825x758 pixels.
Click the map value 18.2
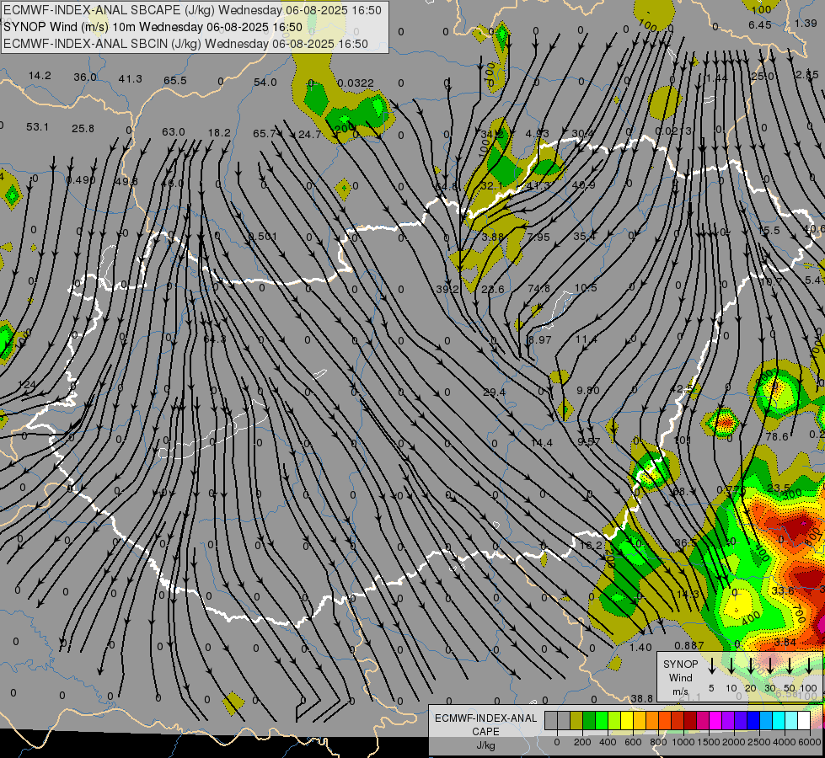coord(219,132)
